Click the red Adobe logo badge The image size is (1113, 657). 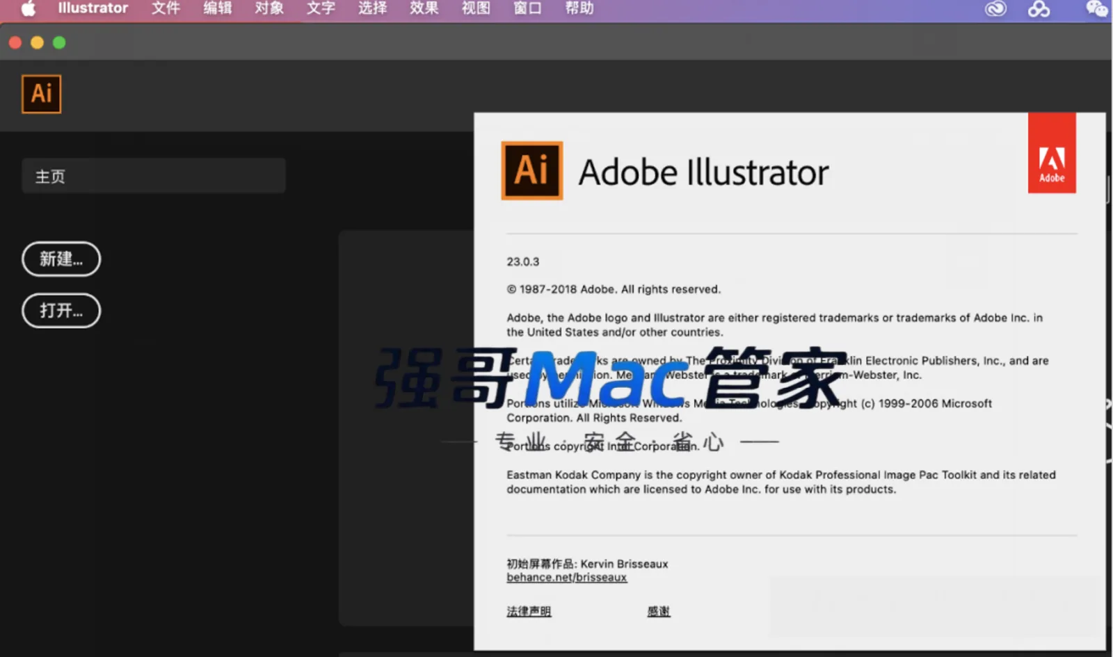(1052, 153)
